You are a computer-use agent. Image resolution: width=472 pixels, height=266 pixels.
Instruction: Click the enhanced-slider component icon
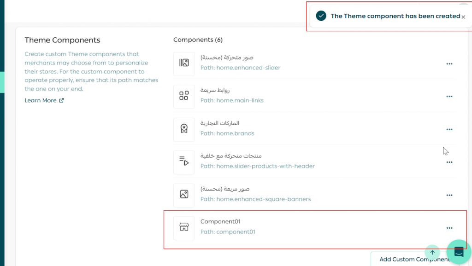click(x=184, y=64)
